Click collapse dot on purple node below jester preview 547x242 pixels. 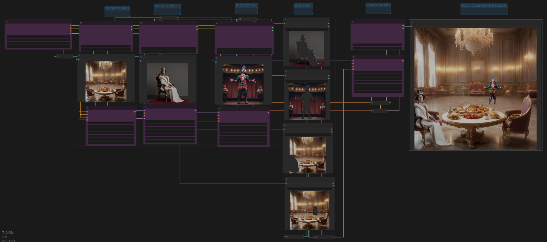220,109
